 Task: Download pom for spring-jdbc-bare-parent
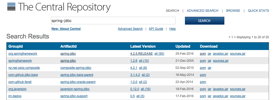click(203, 75)
